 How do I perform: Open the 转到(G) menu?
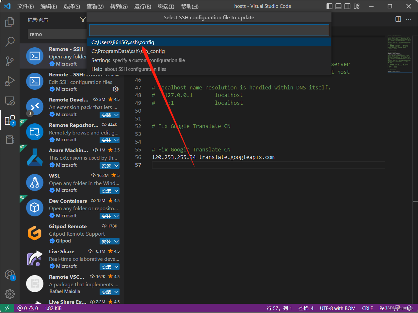[x=119, y=6]
